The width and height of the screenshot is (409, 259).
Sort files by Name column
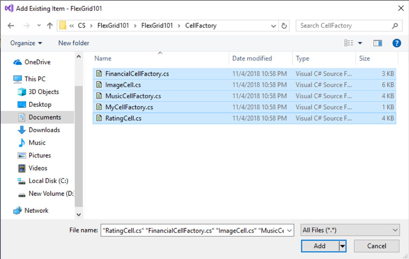click(103, 58)
